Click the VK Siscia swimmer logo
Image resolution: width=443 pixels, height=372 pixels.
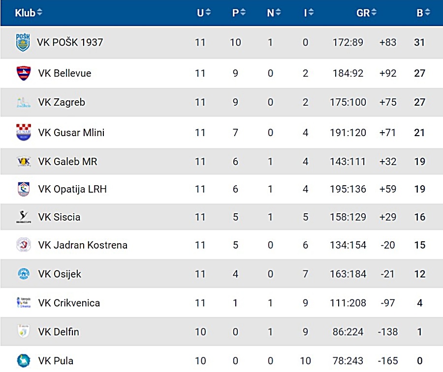click(x=24, y=217)
